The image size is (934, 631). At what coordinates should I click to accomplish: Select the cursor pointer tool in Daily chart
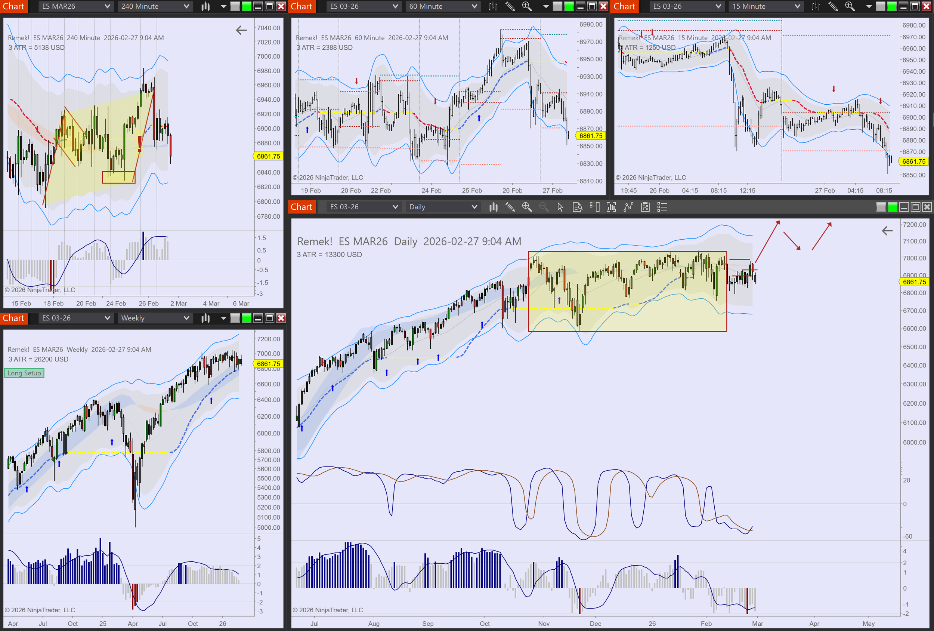(x=560, y=207)
